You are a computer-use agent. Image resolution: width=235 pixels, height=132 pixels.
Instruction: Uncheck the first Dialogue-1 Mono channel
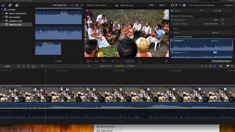(172, 40)
